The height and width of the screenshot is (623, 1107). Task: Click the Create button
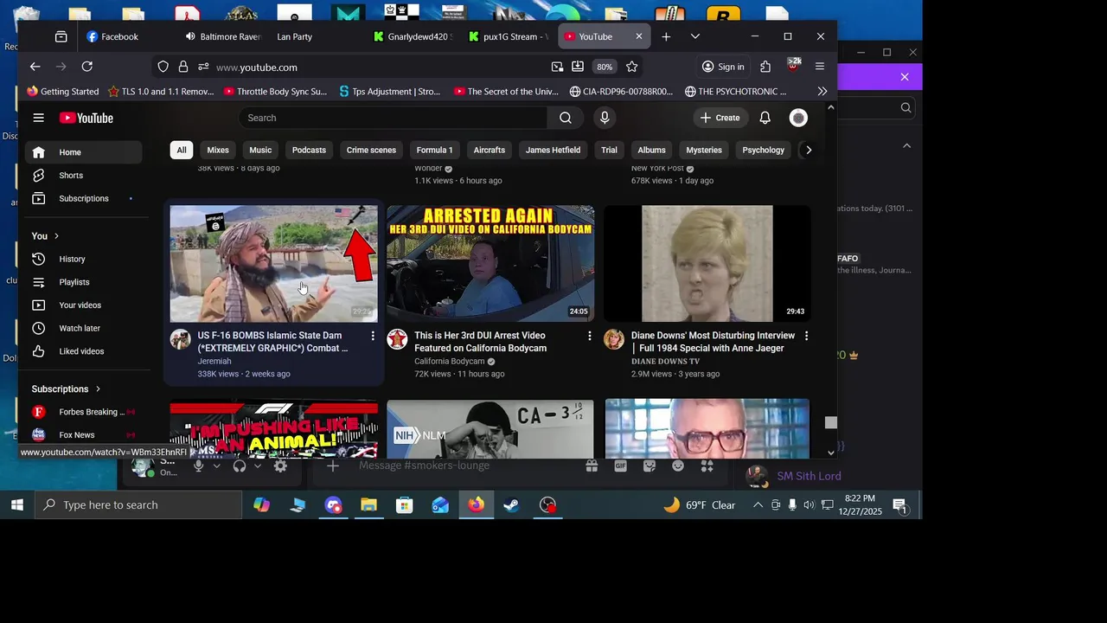[720, 118]
